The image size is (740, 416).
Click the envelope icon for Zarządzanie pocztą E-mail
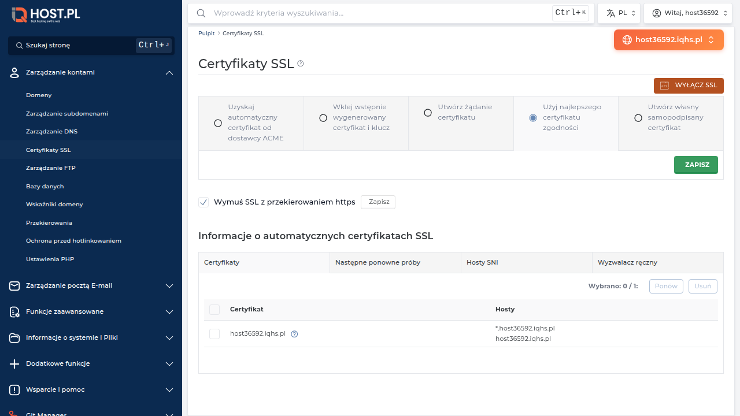pos(15,285)
